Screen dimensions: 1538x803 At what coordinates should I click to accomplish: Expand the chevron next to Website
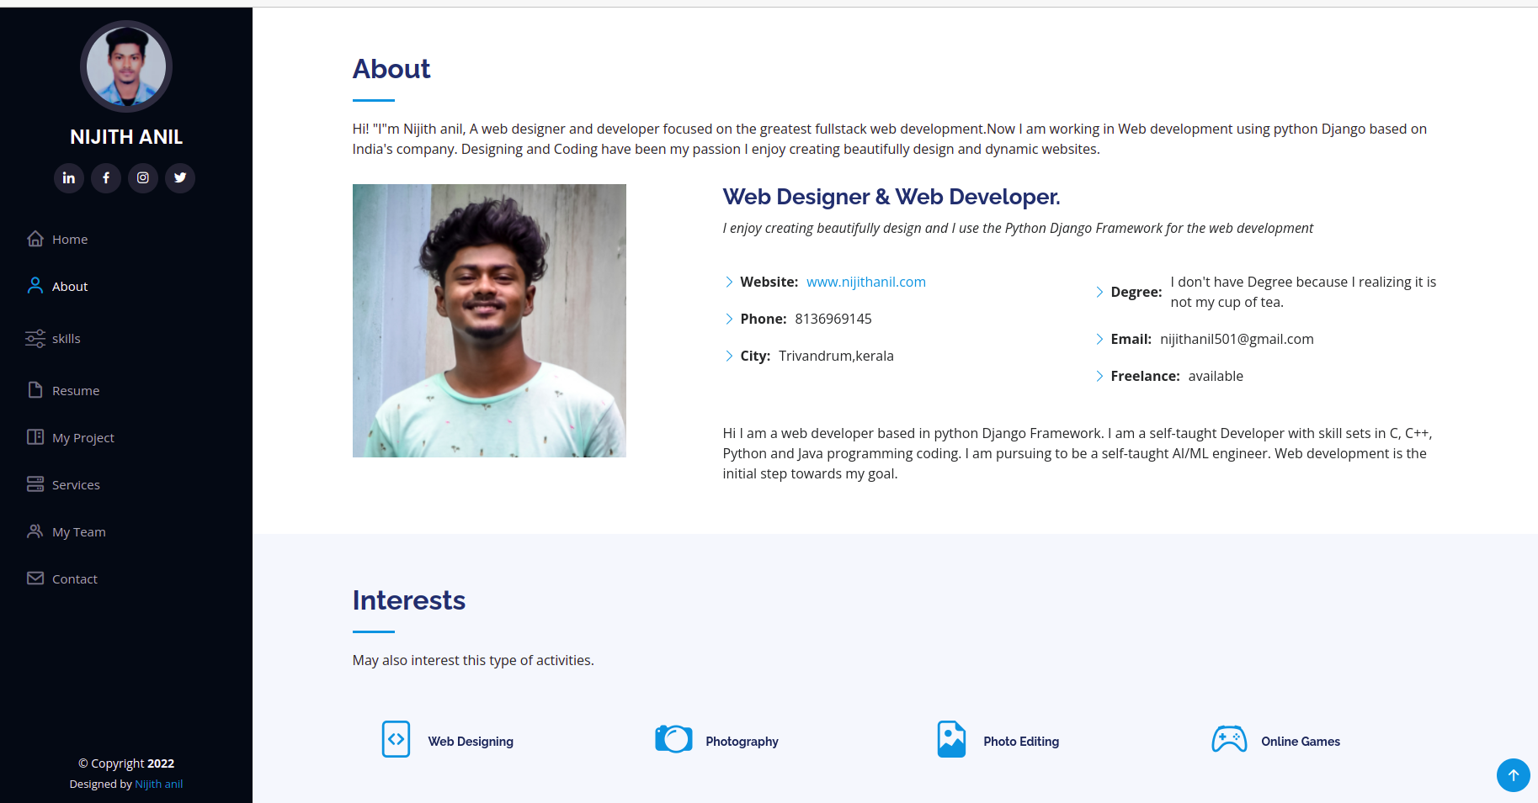tap(729, 282)
